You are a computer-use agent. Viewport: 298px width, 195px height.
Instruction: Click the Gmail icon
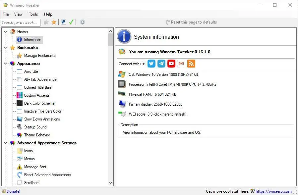[181, 64]
